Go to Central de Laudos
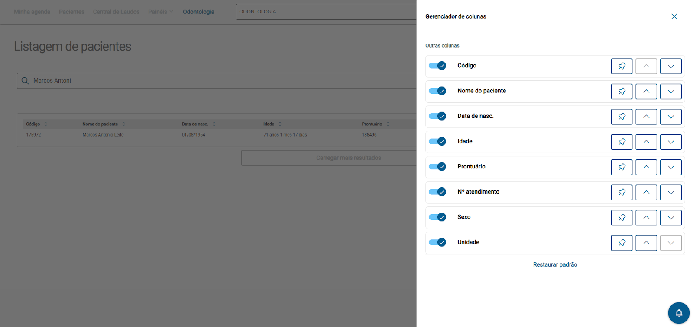This screenshot has width=693, height=327. tap(116, 12)
